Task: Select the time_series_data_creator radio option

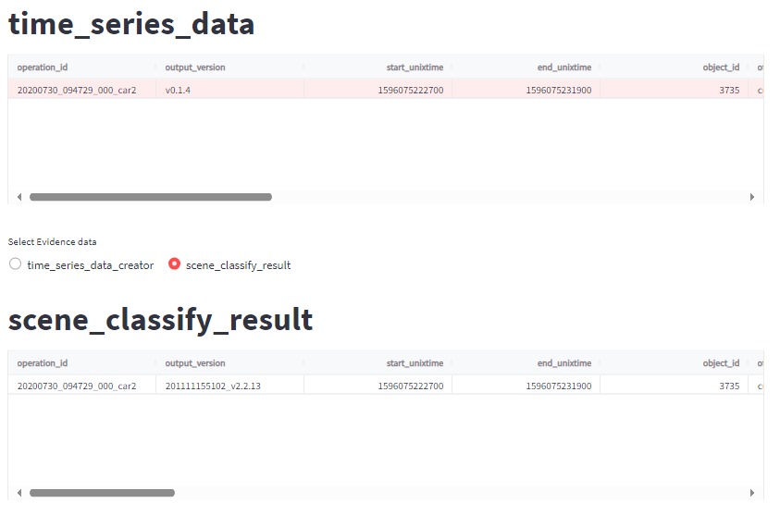Action: [15, 264]
